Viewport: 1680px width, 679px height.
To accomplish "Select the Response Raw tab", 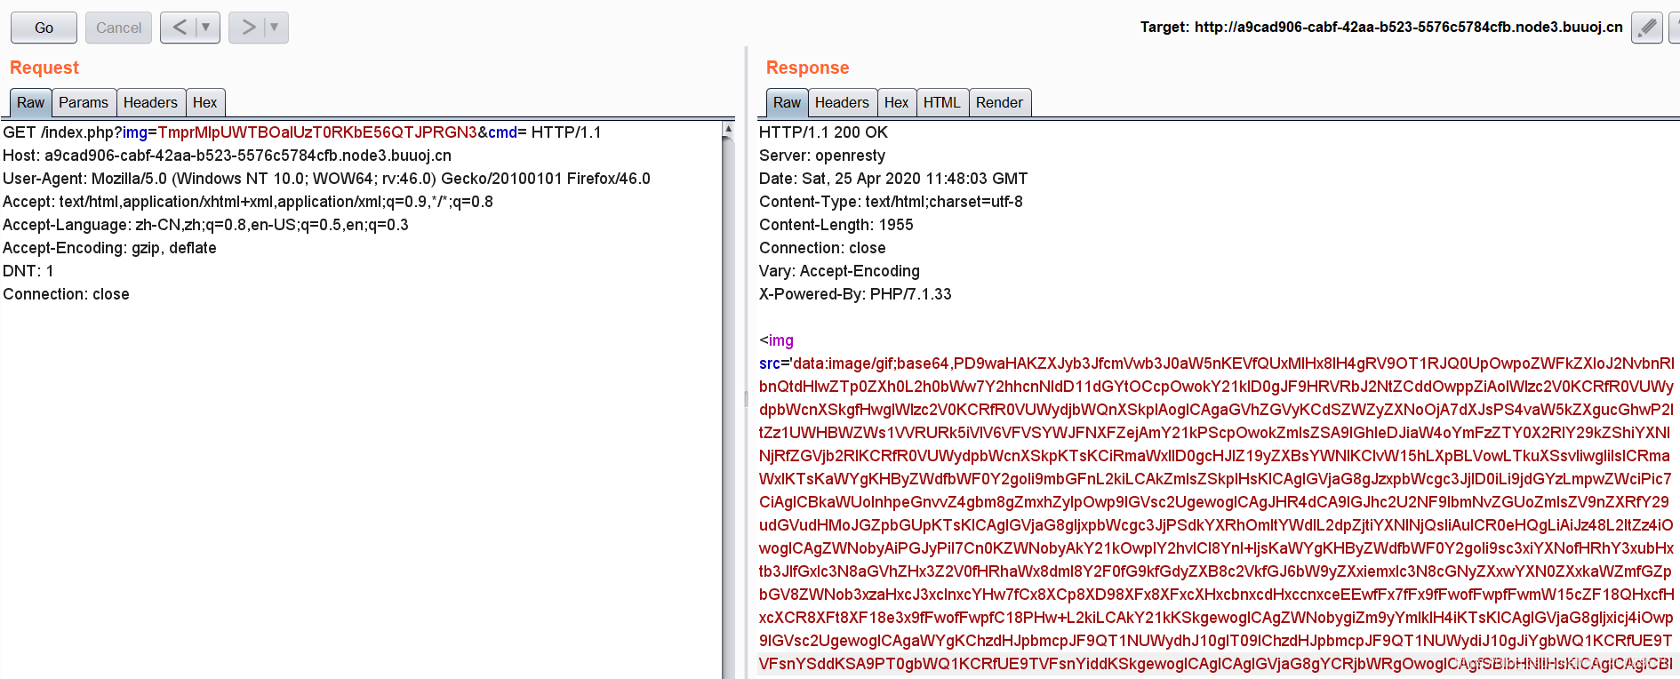I will (x=787, y=102).
